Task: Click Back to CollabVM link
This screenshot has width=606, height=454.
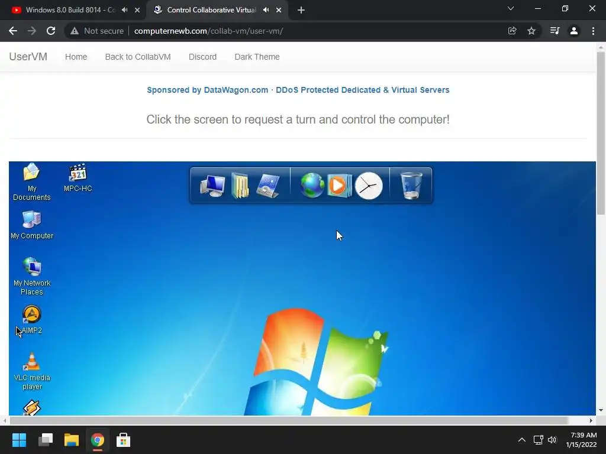Action: click(x=137, y=57)
